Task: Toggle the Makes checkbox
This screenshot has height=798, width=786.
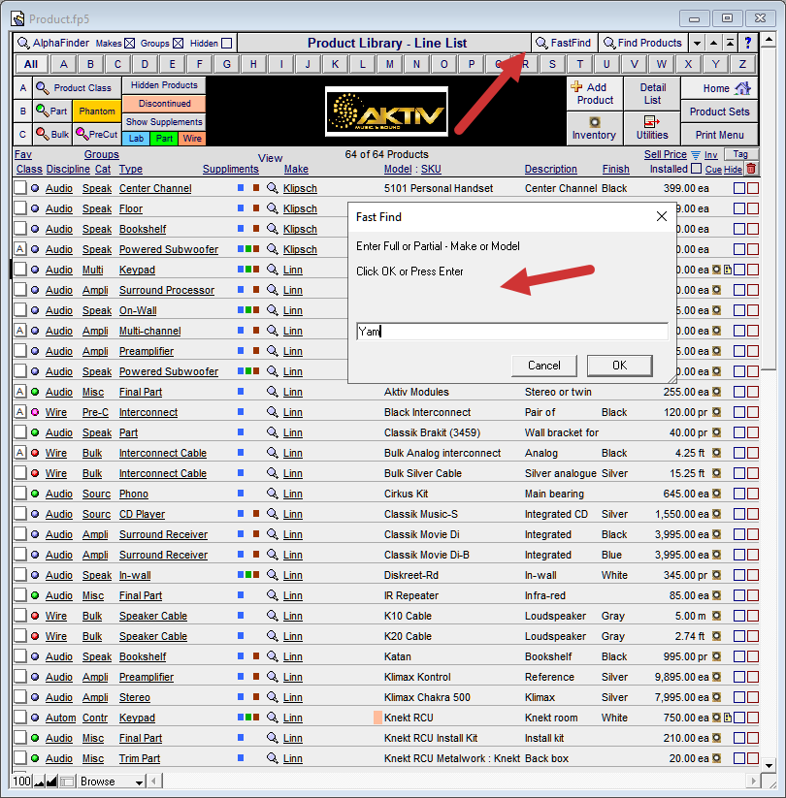Action: pos(129,44)
